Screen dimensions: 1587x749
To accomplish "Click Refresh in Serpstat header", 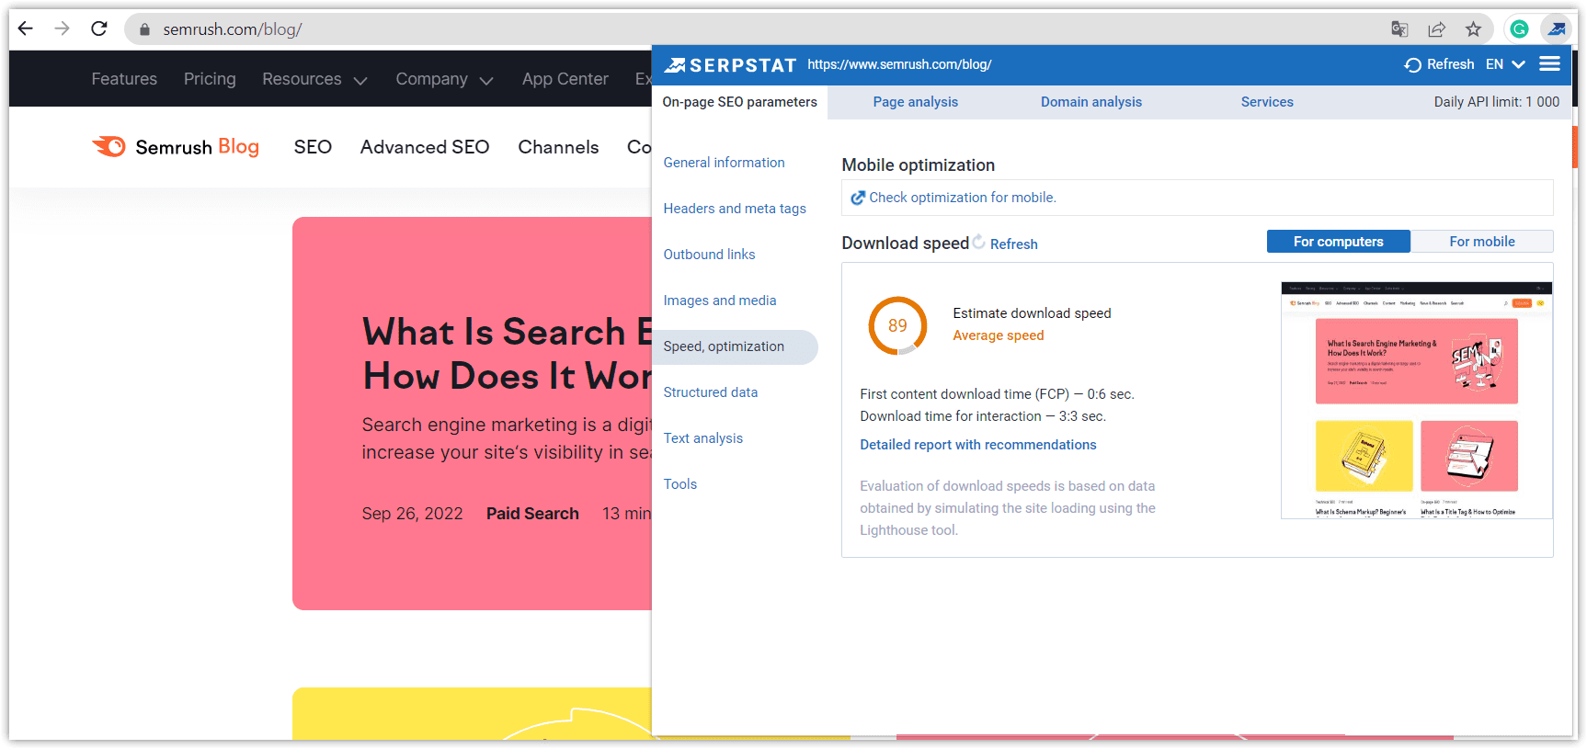I will (x=1440, y=64).
